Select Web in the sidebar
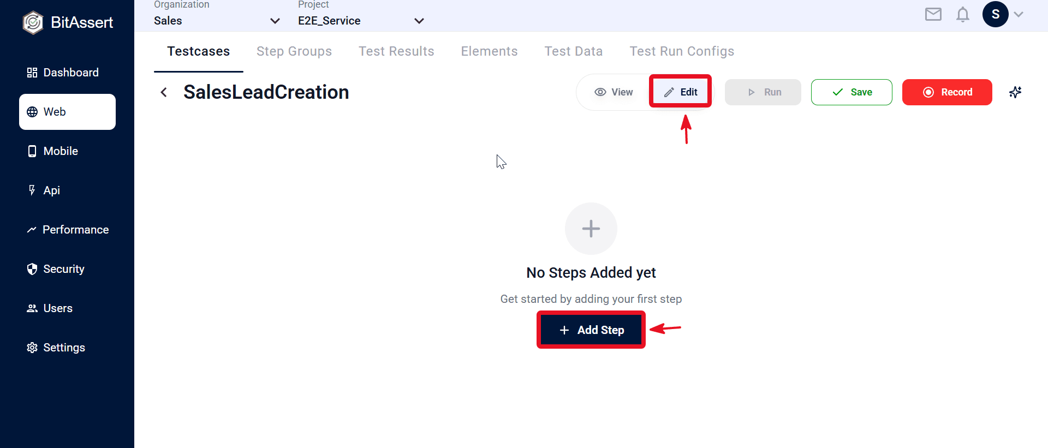 tap(67, 112)
